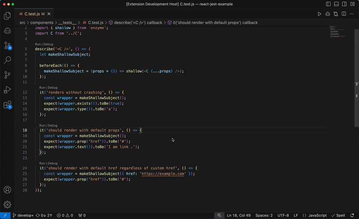Click the remote window indicator in status bar

5,215
